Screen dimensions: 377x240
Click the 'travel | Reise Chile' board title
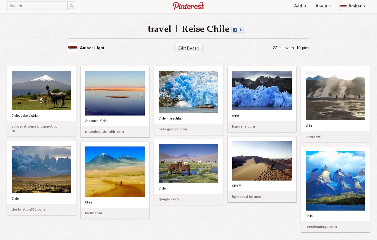[188, 29]
